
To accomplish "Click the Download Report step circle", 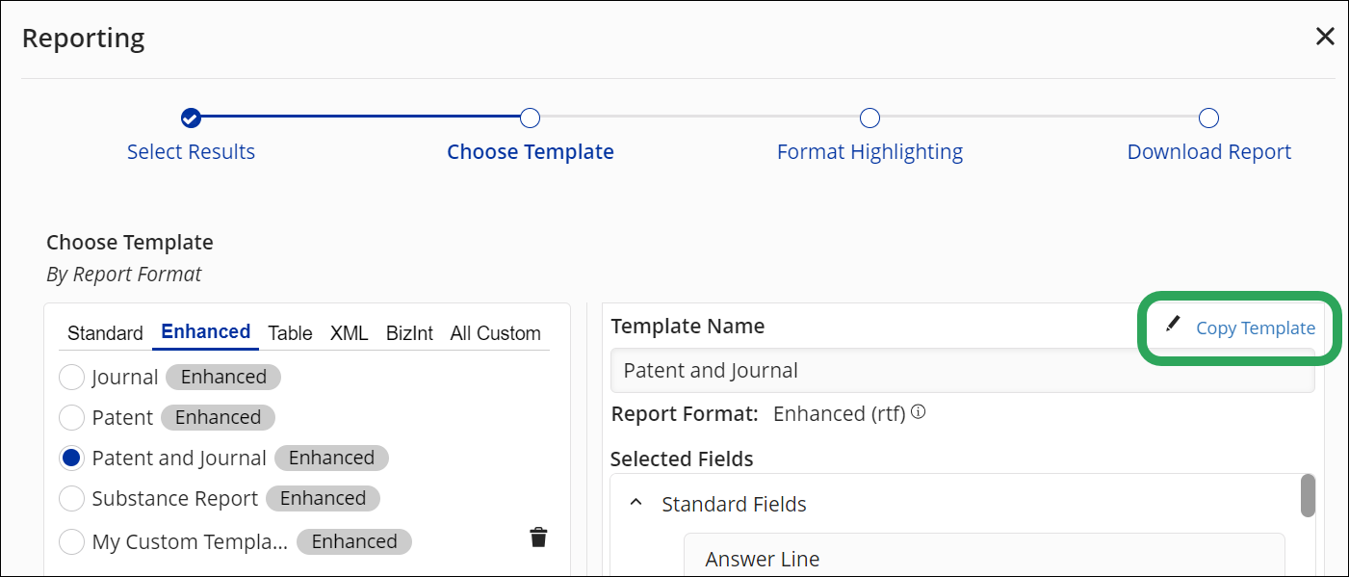I will 1208,118.
